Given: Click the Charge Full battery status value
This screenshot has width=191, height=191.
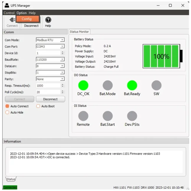Looking at the screenshot, I should (x=111, y=67).
